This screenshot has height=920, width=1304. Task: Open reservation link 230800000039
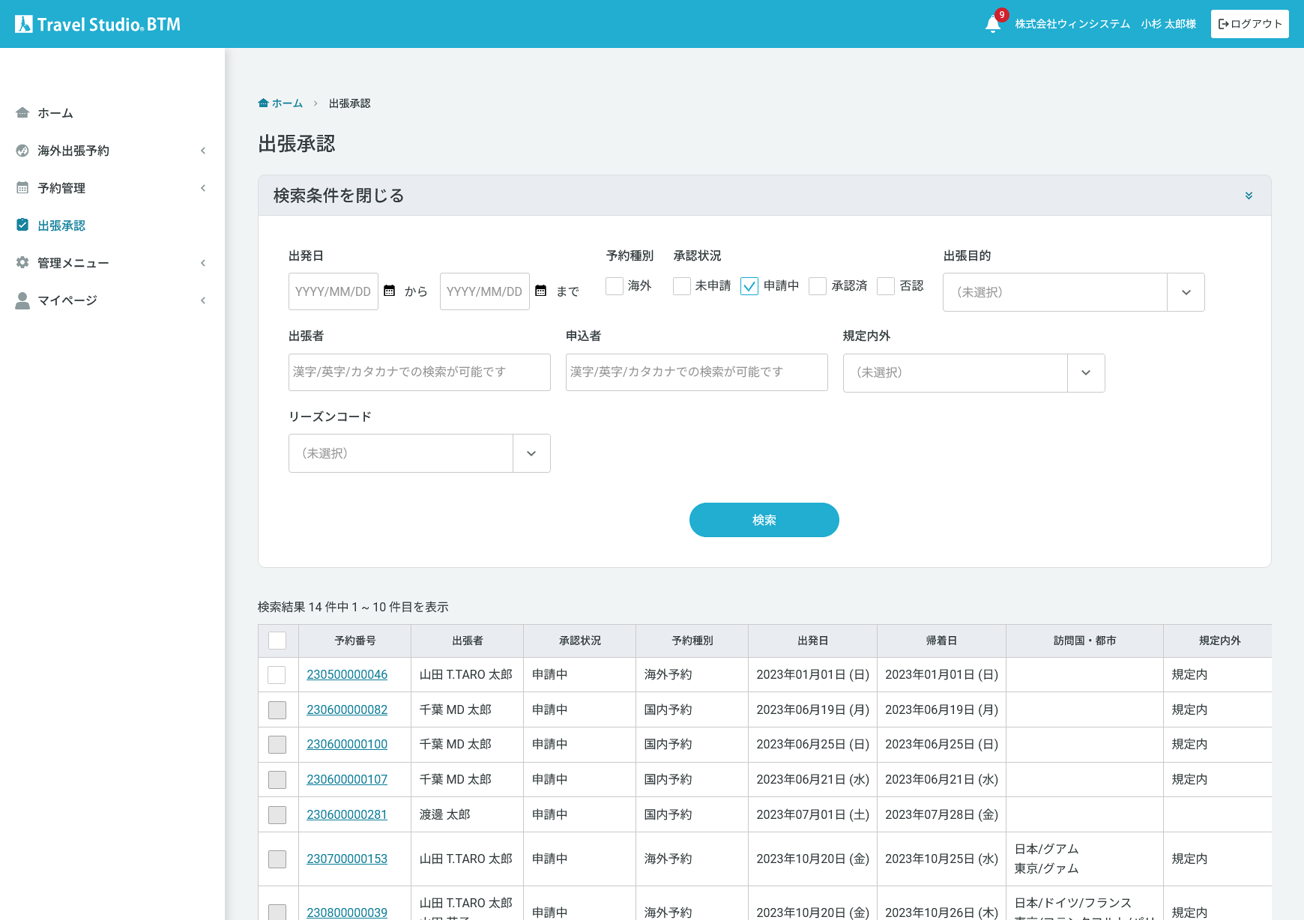347,912
